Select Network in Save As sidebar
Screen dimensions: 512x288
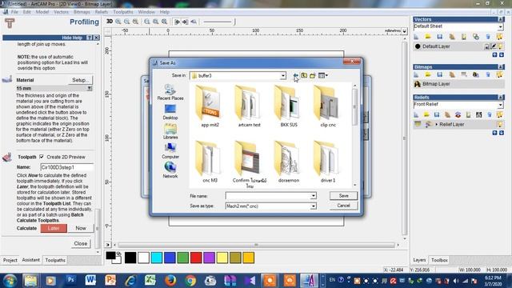pyautogui.click(x=170, y=170)
